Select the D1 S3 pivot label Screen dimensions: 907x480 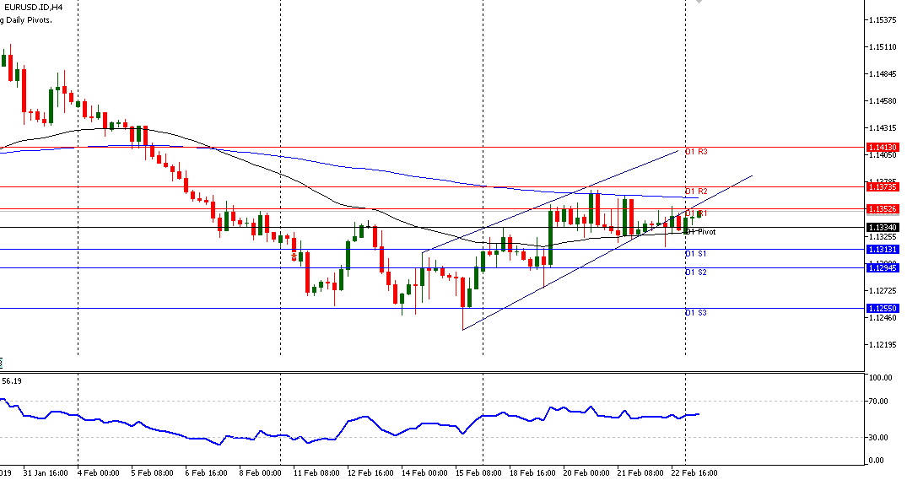(x=696, y=313)
